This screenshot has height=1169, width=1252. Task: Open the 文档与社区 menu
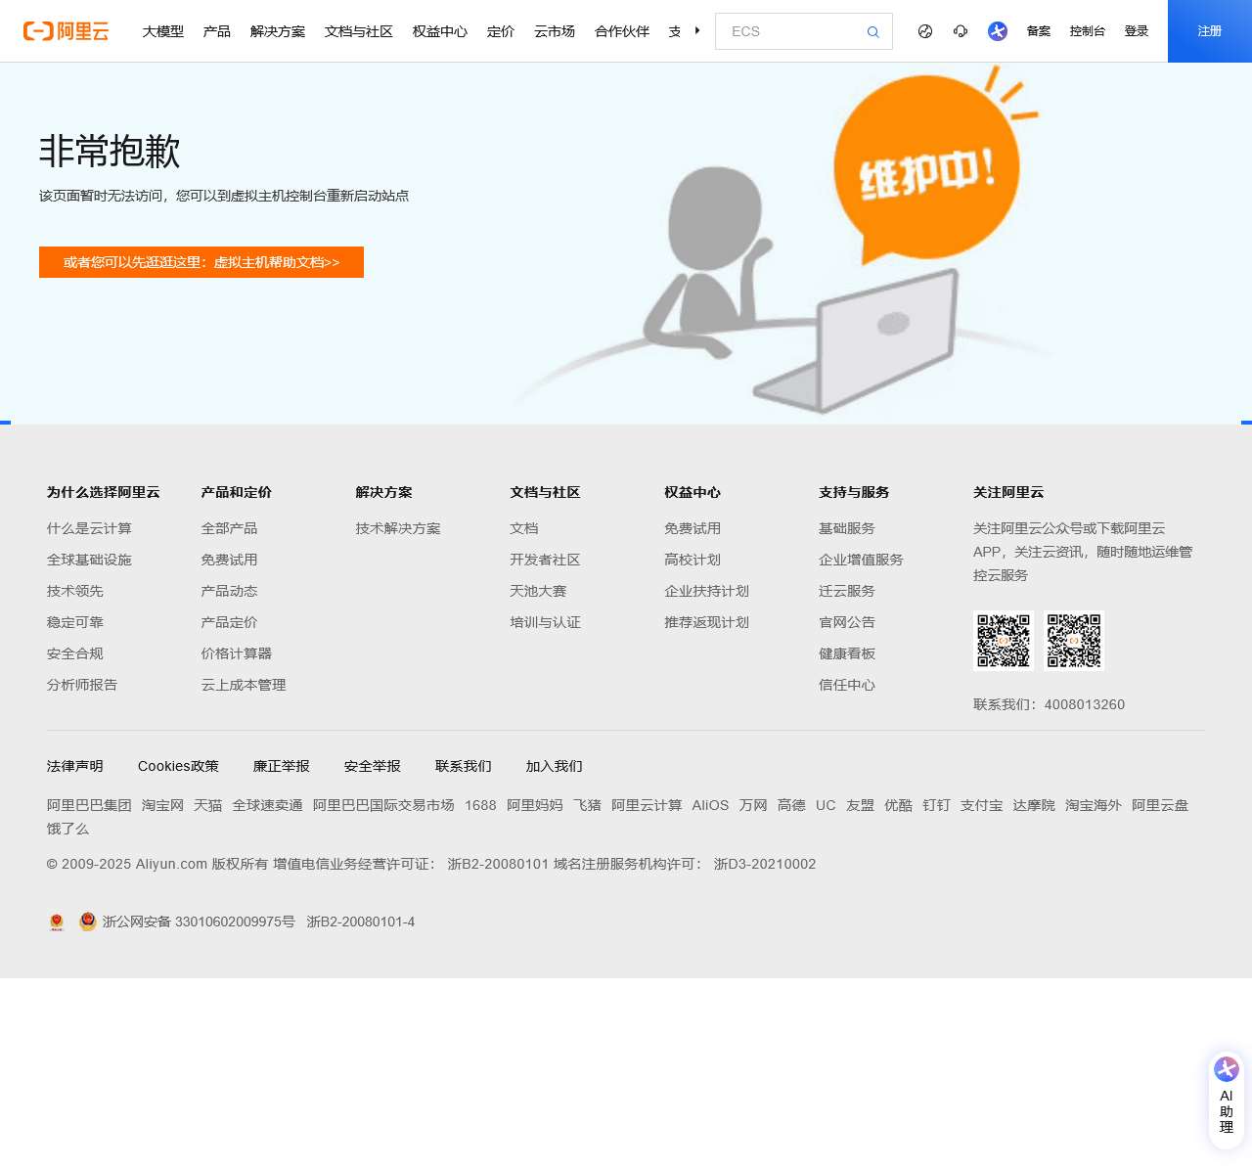pos(359,31)
